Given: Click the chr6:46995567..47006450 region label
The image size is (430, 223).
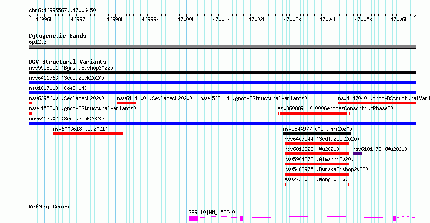Looking at the screenshot, I should pyautogui.click(x=62, y=10).
